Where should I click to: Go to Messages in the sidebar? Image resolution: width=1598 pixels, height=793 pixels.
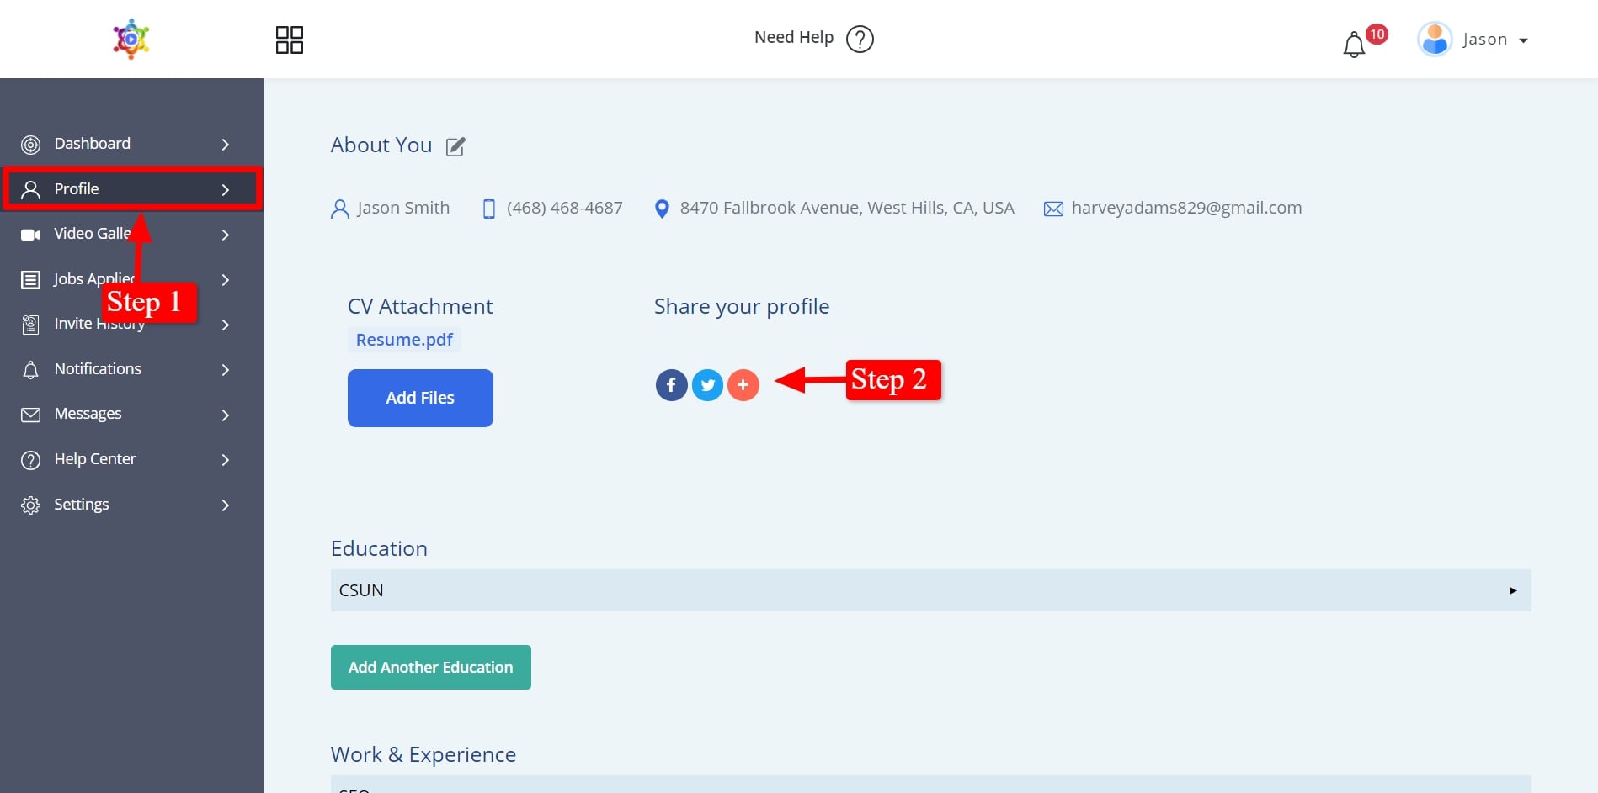88,414
